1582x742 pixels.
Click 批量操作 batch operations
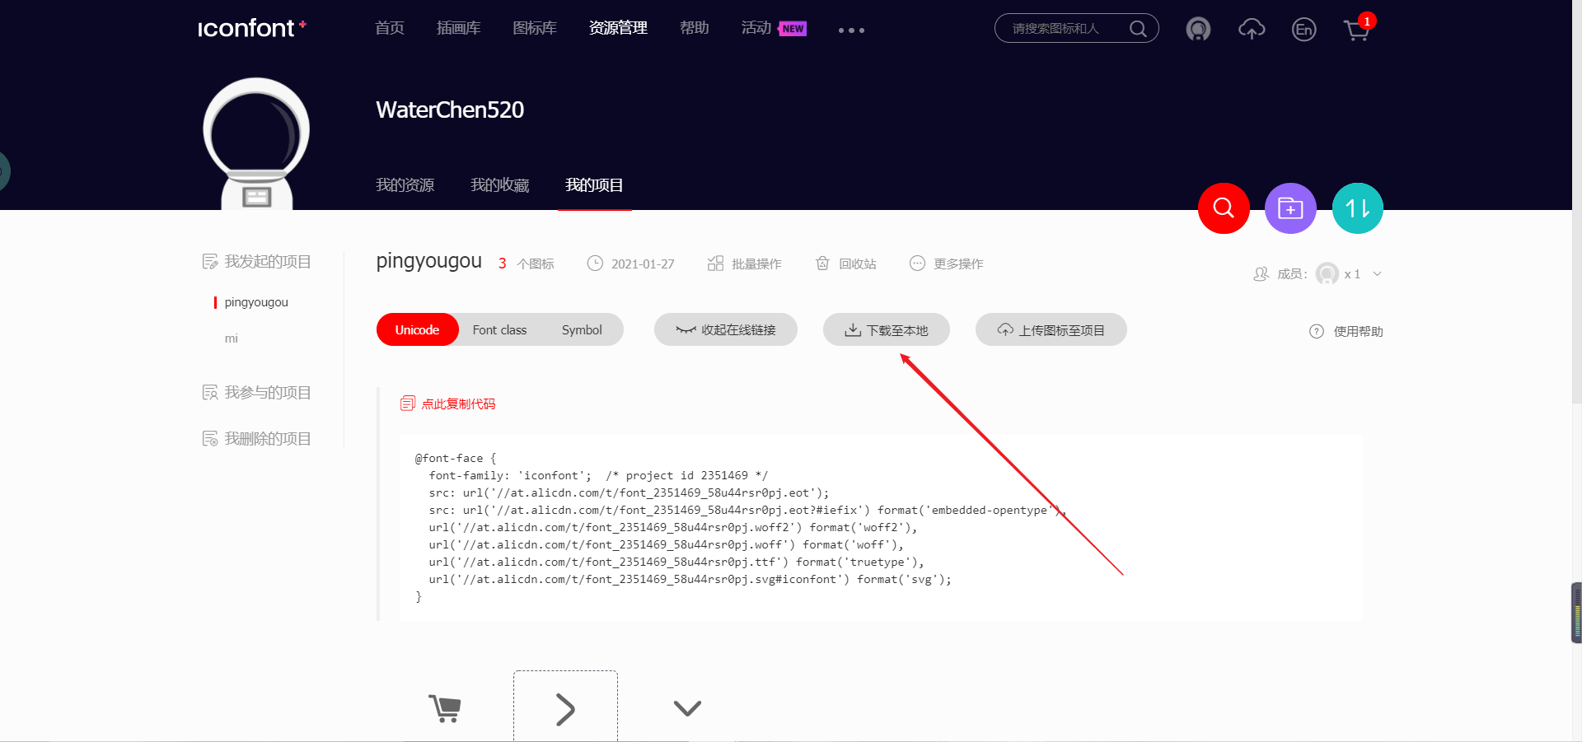(745, 264)
